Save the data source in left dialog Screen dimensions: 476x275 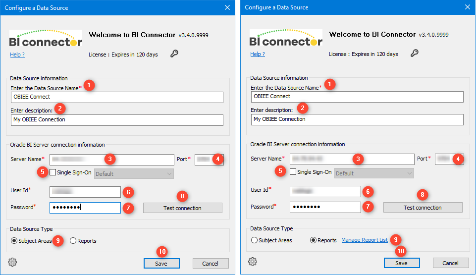[x=161, y=264]
